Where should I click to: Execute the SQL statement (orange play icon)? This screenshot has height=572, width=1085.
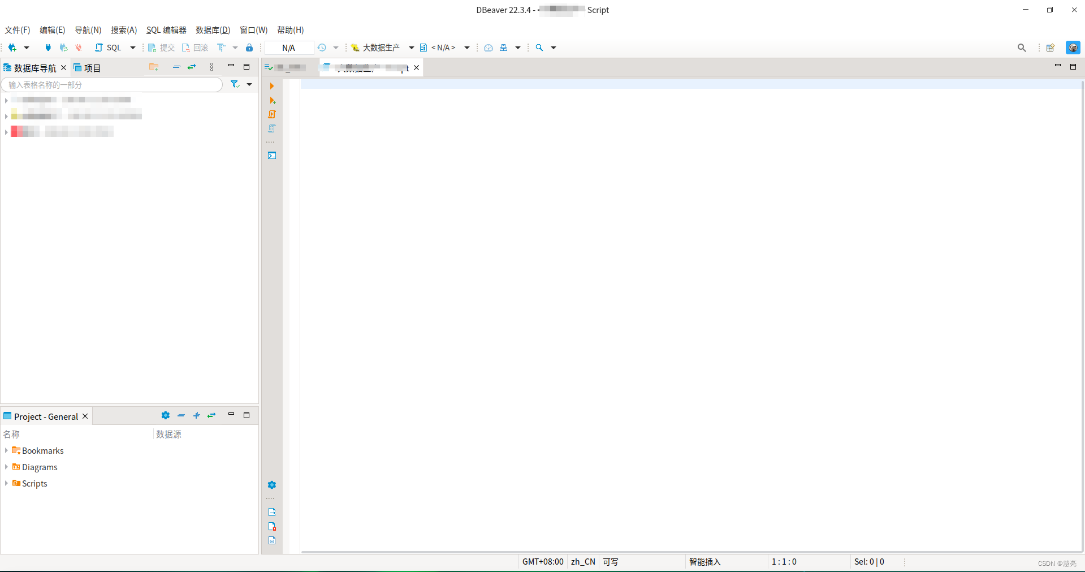coord(272,86)
